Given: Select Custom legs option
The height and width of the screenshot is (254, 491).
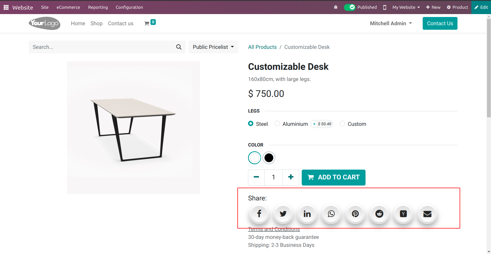Looking at the screenshot, I should coord(342,123).
